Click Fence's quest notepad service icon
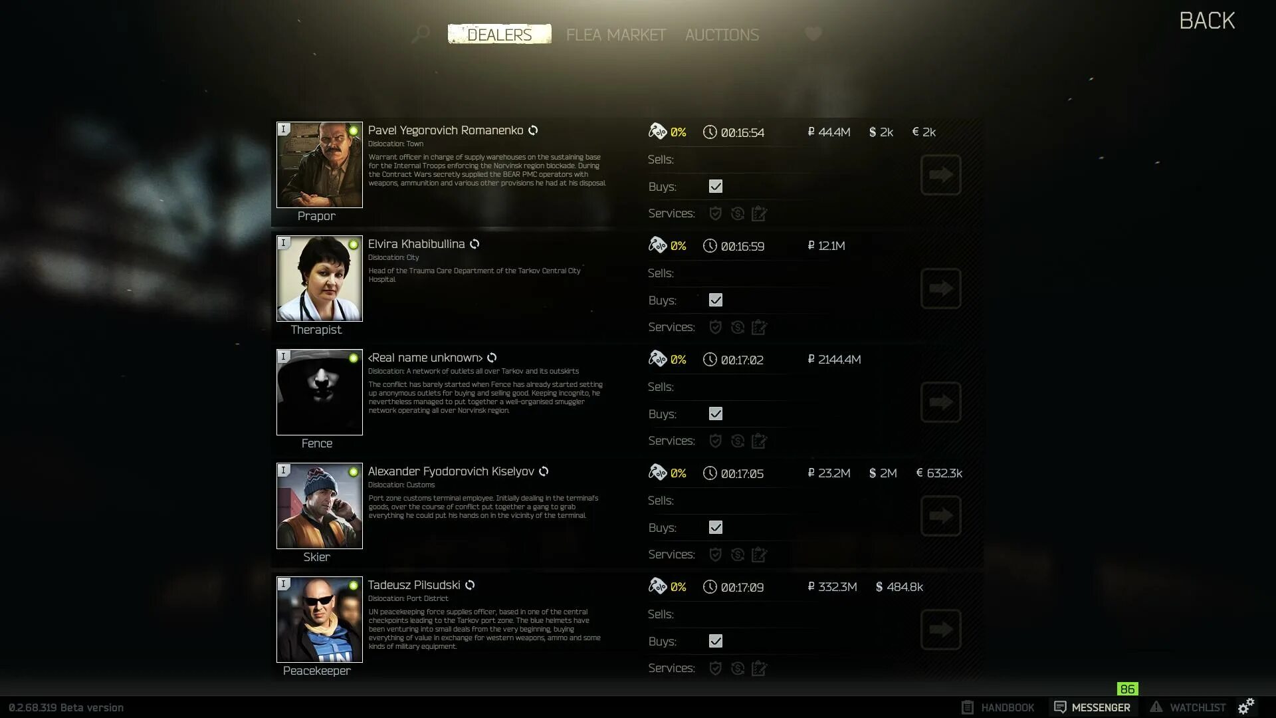The width and height of the screenshot is (1276, 718). coord(759,441)
